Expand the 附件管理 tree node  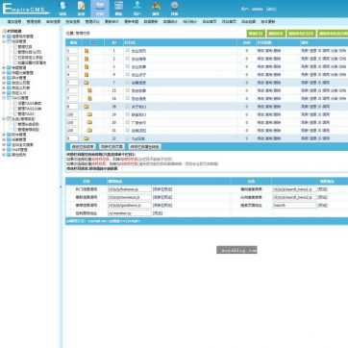tap(4, 135)
